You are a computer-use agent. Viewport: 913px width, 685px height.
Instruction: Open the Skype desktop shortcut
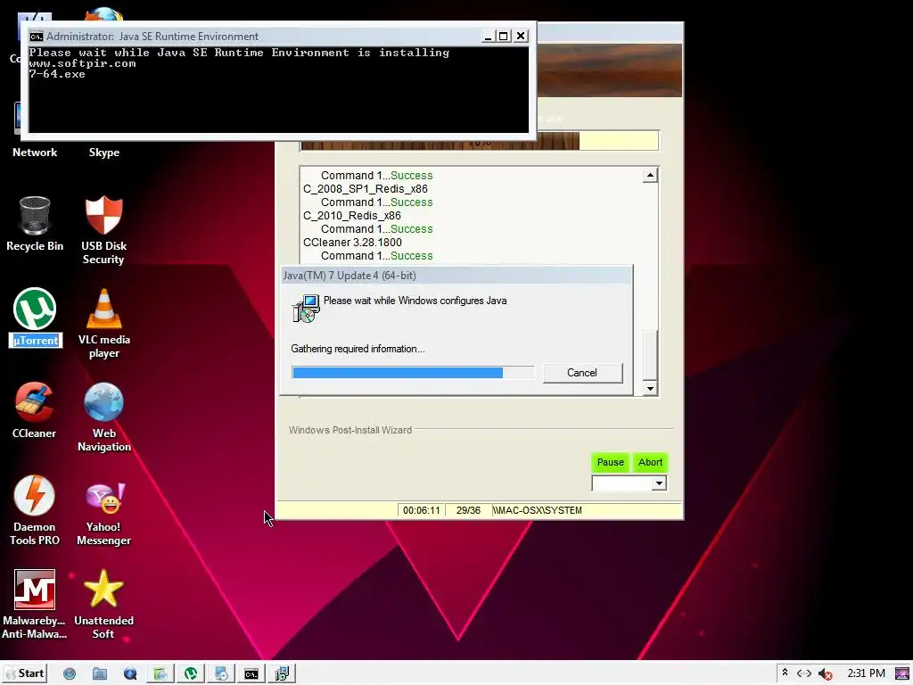(103, 152)
